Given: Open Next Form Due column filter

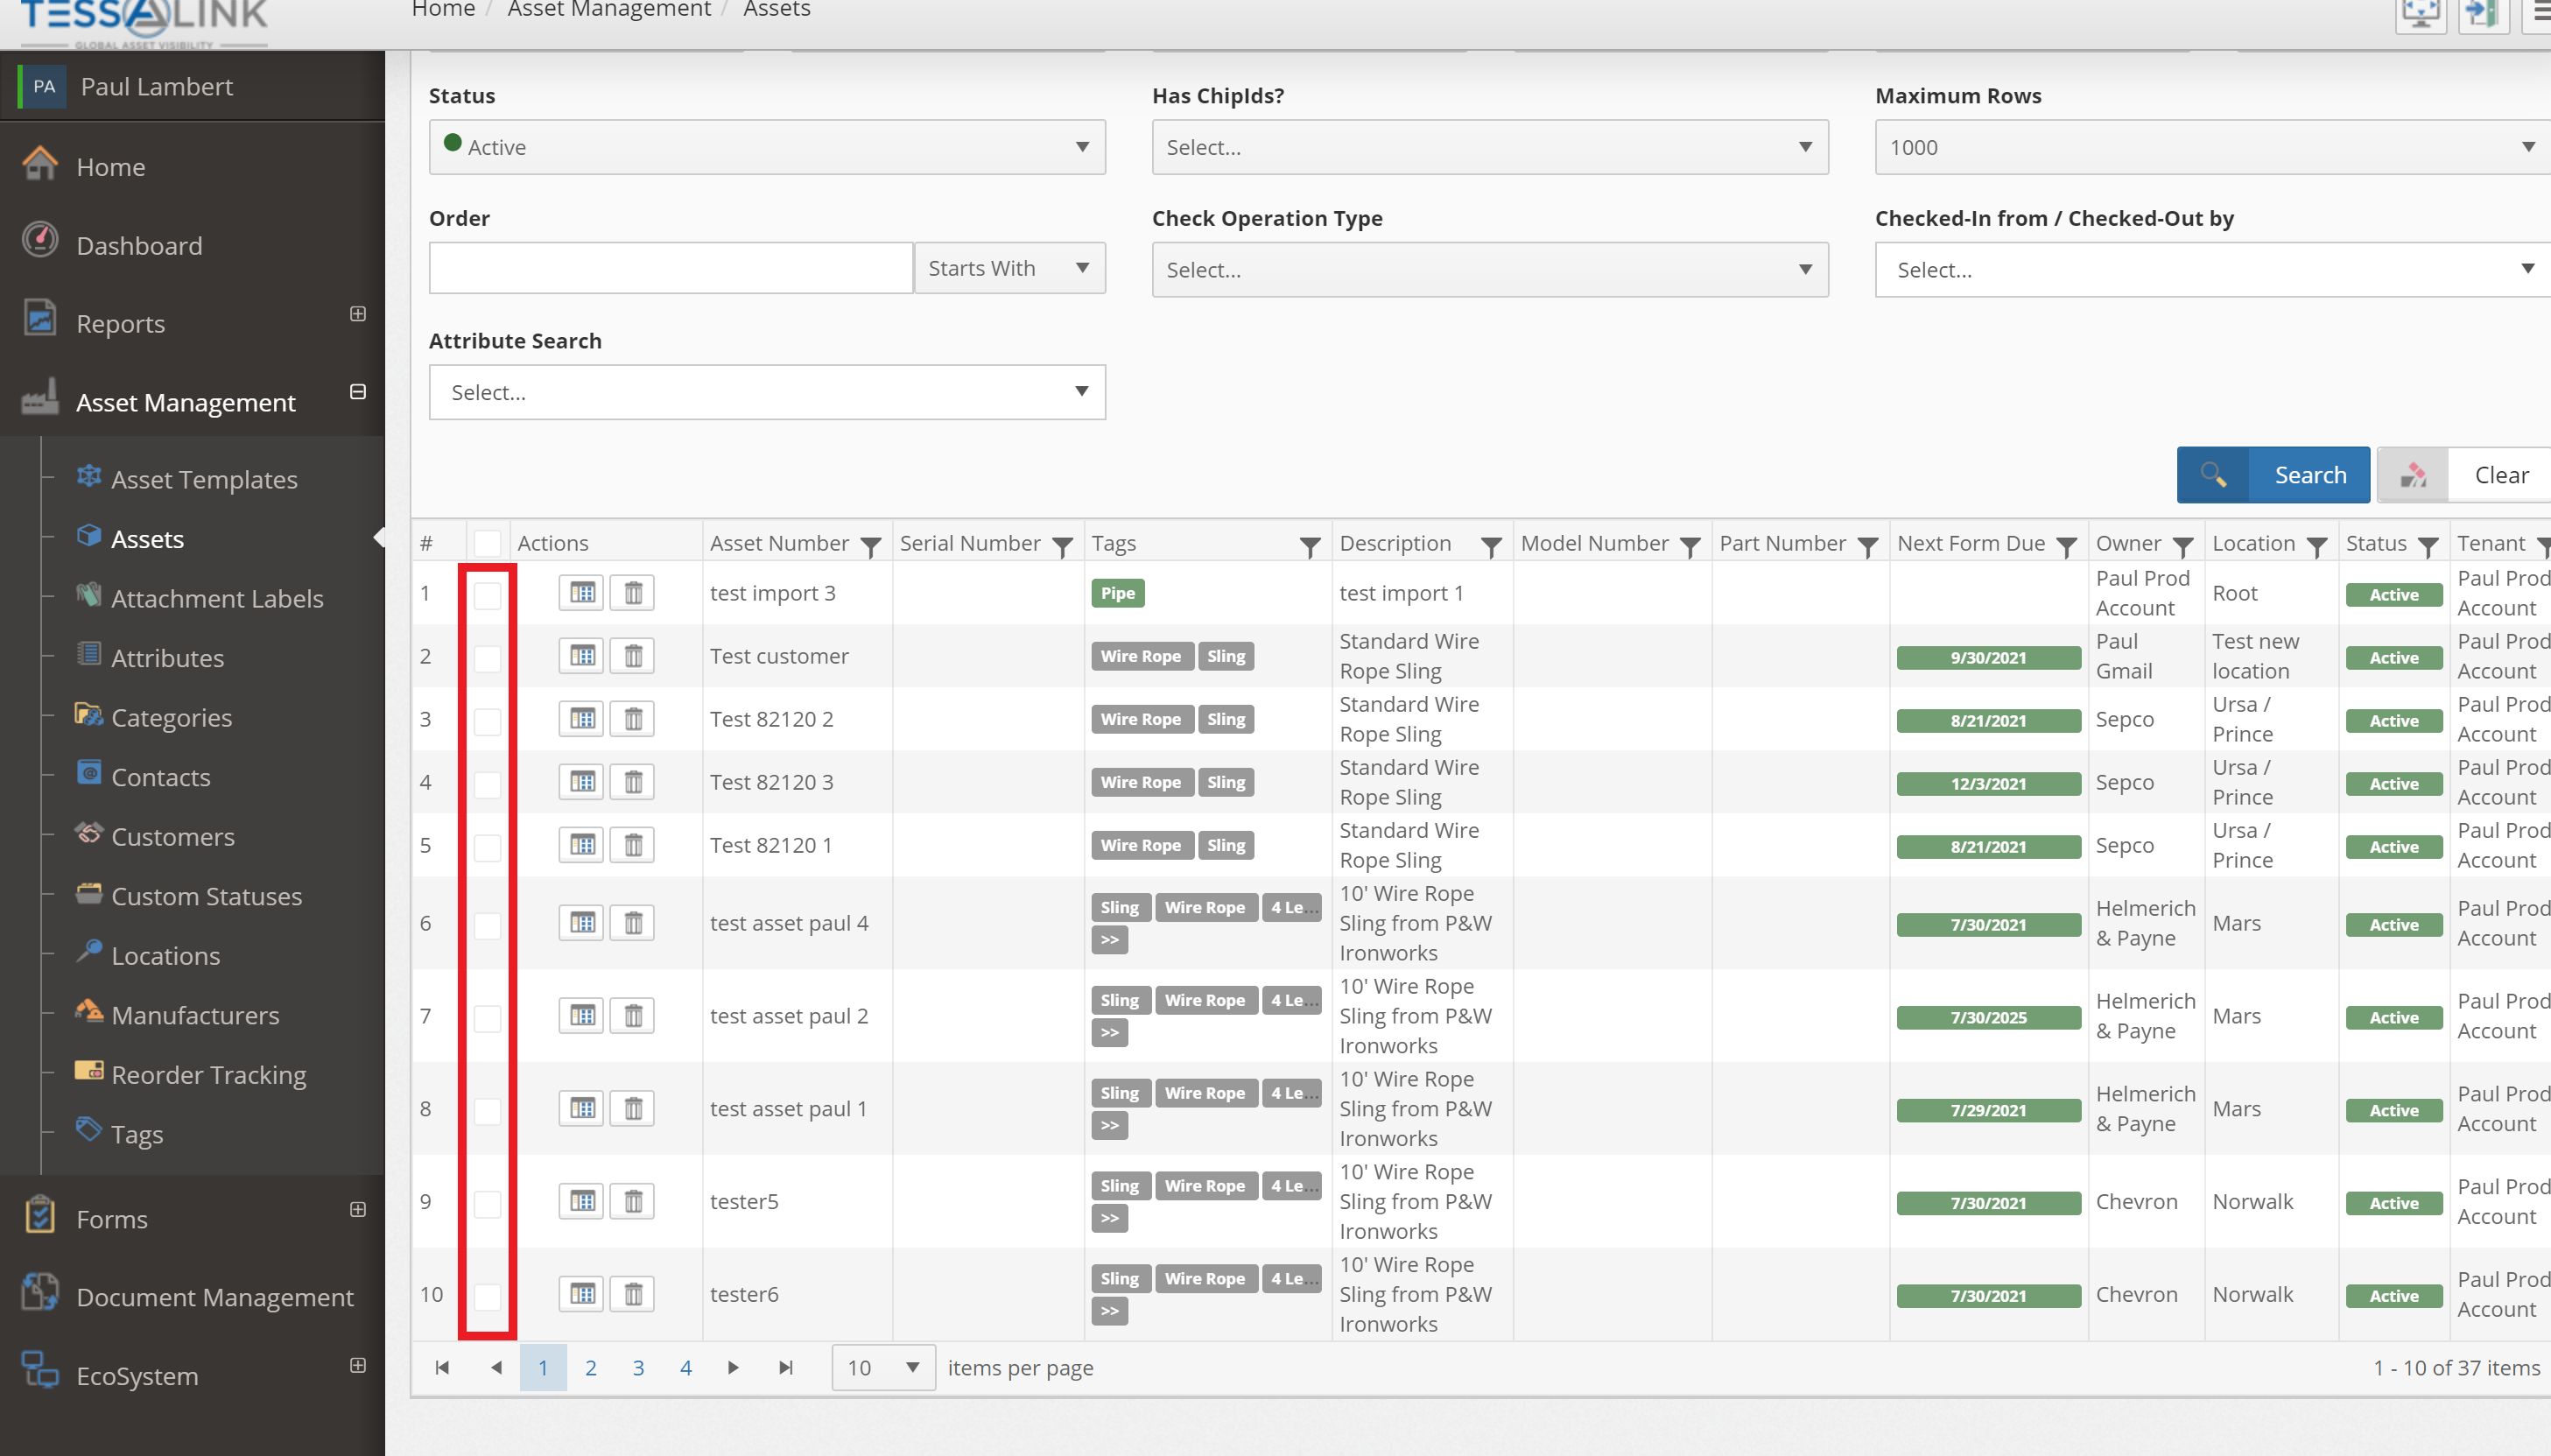Looking at the screenshot, I should (x=2066, y=546).
